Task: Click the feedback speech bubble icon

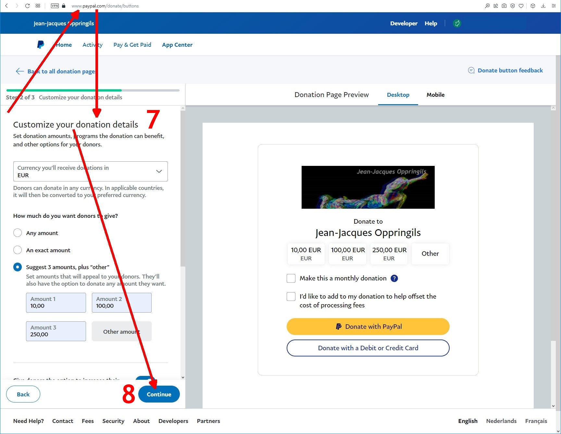Action: pos(471,70)
